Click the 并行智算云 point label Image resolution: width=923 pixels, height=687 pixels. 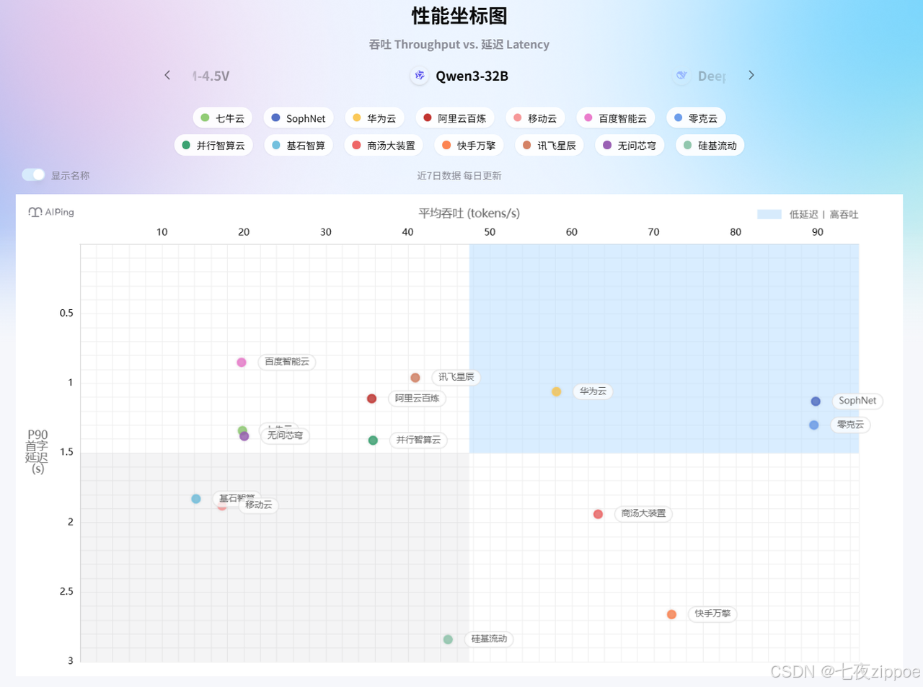418,440
